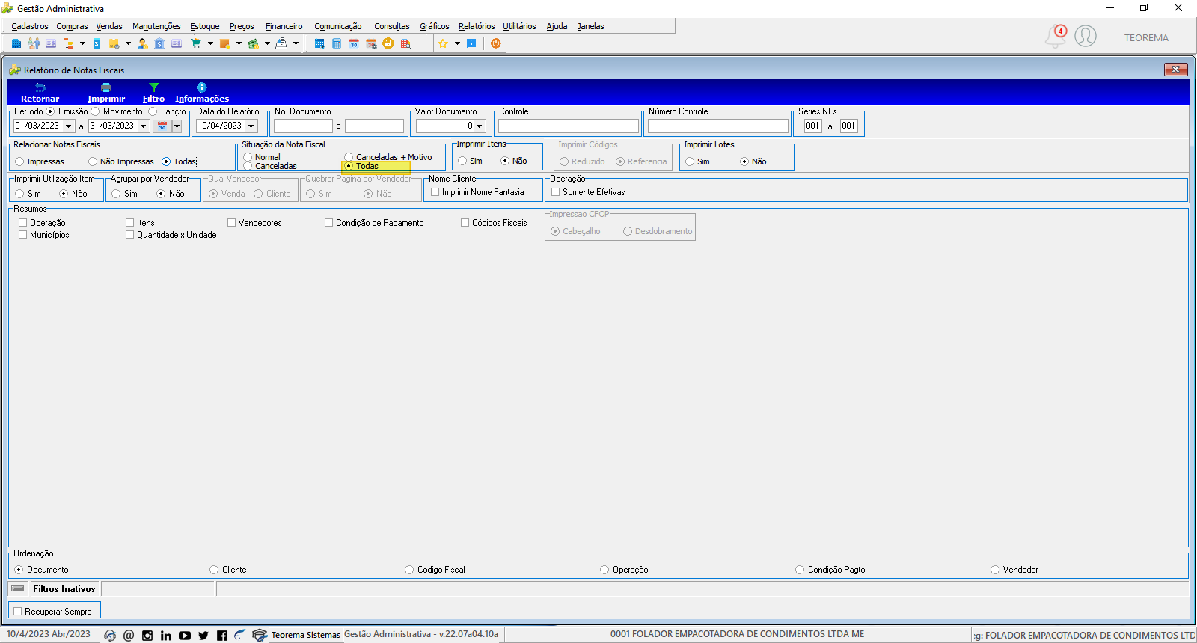Click the Filtro funnel button
The width and height of the screenshot is (1197, 643).
coord(153,93)
